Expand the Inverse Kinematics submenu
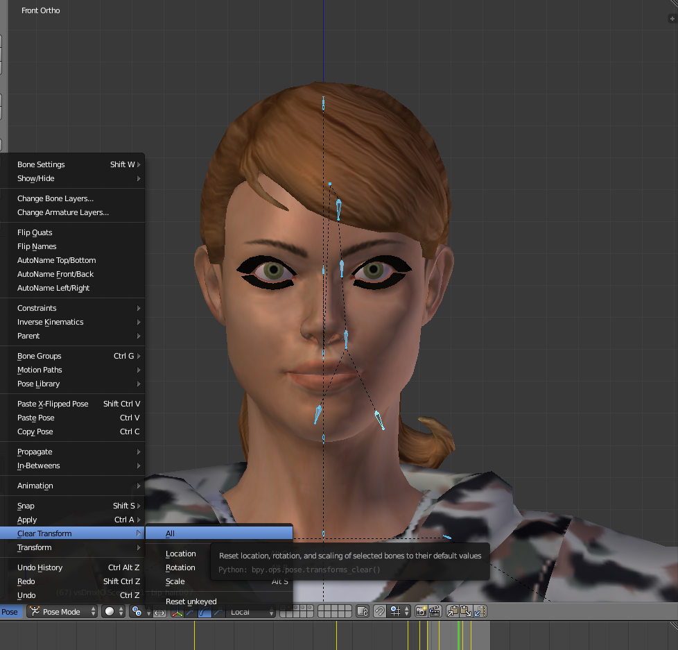The image size is (678, 650). [x=72, y=322]
